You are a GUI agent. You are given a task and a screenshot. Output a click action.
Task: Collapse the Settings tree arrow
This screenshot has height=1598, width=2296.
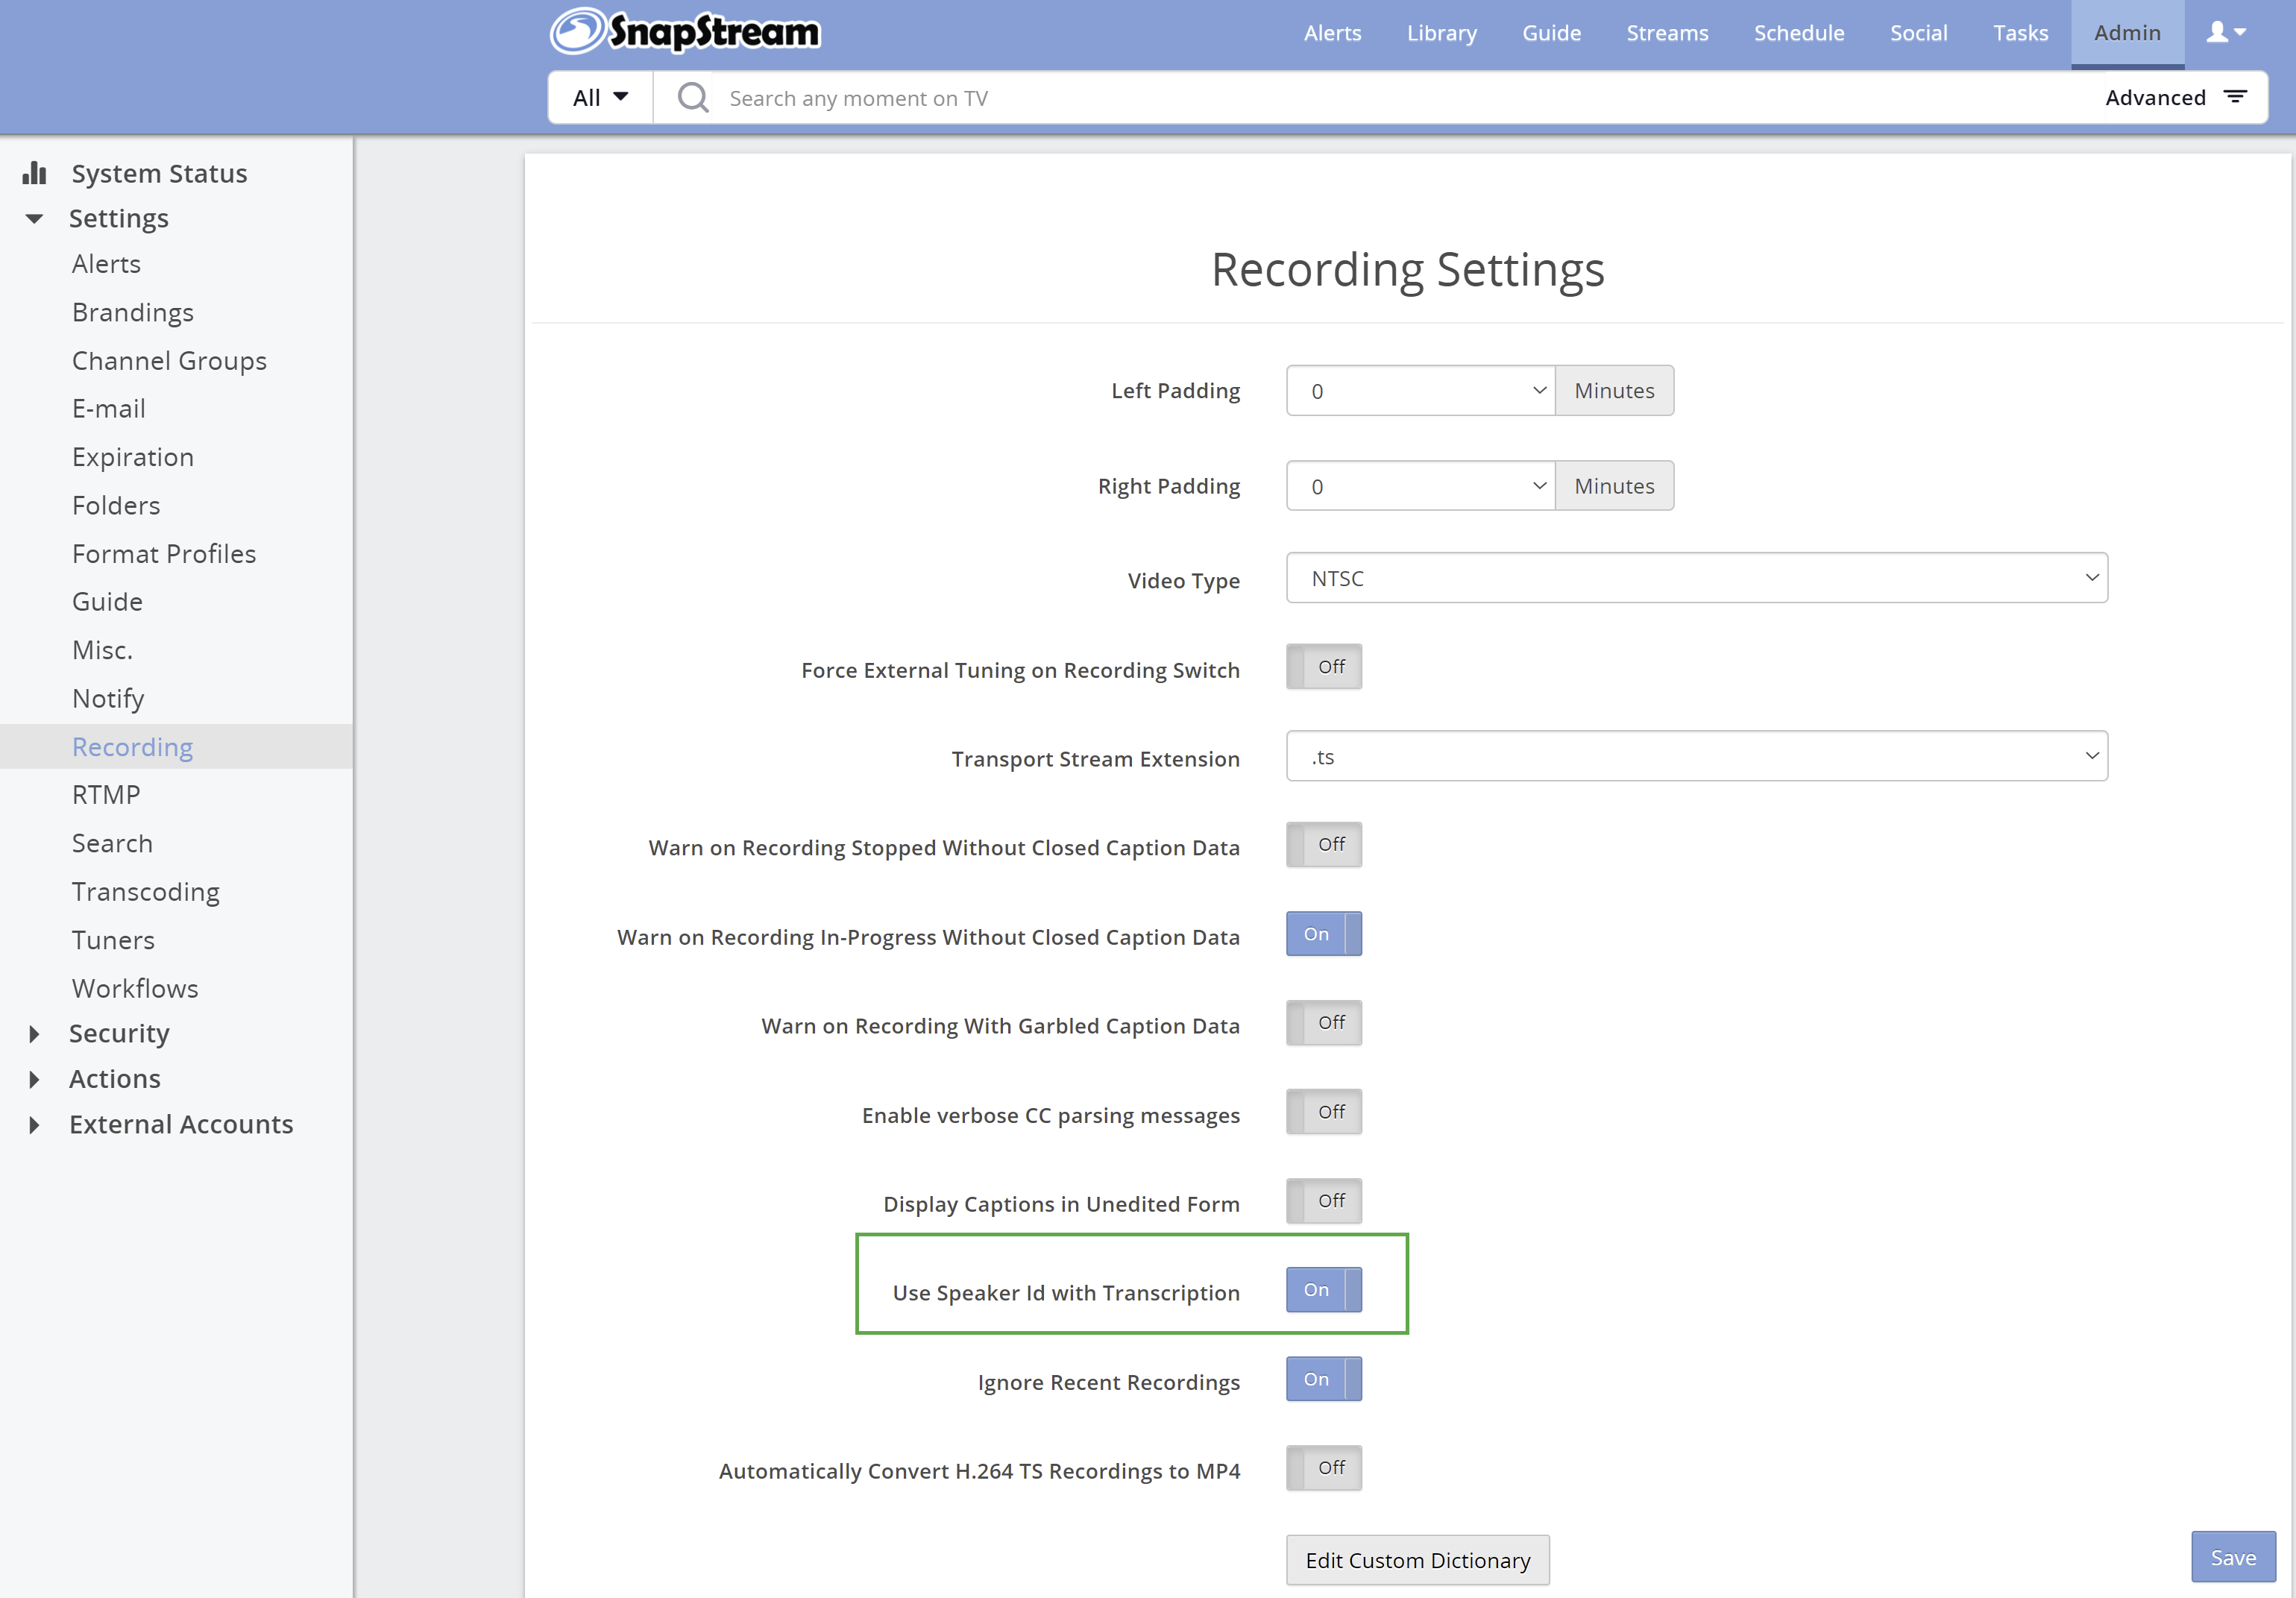point(35,218)
